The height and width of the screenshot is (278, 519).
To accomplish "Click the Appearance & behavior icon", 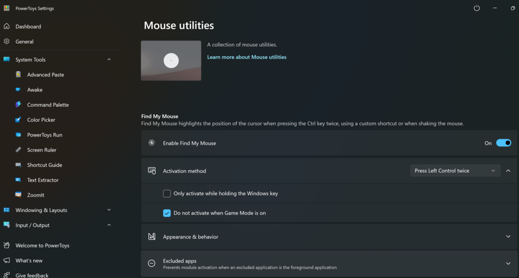I will [x=152, y=237].
